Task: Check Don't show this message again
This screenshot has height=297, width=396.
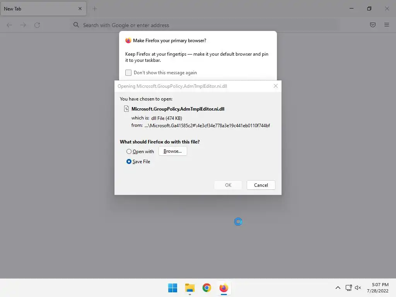Action: pyautogui.click(x=128, y=73)
